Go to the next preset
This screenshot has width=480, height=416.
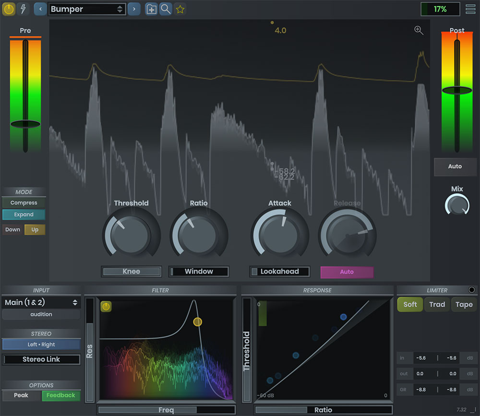coord(134,9)
